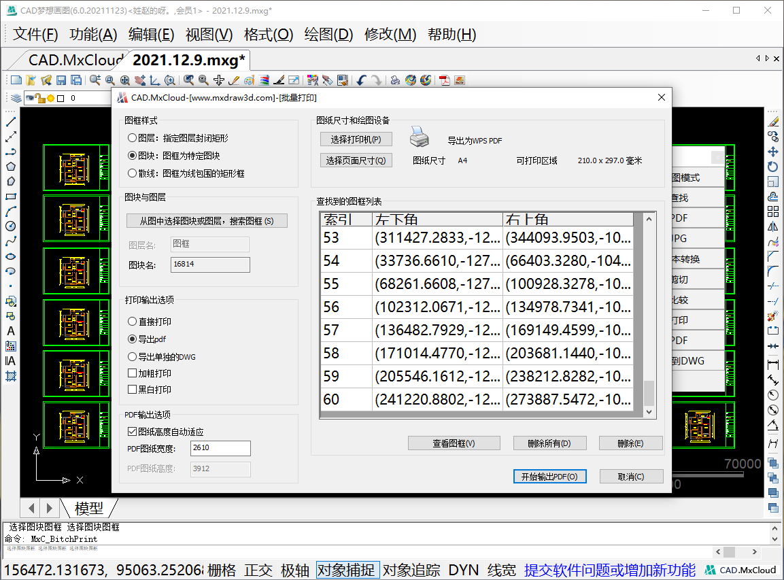The width and height of the screenshot is (784, 580).
Task: Choose 导出单独的DWG output option
Action: (162, 357)
